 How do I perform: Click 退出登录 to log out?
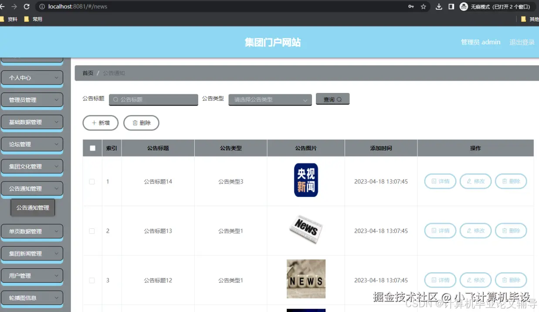tap(522, 42)
